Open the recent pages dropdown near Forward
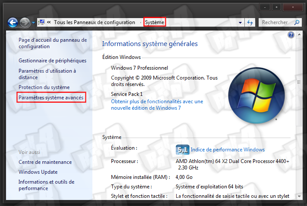The height and width of the screenshot is (206, 307). pos(34,22)
